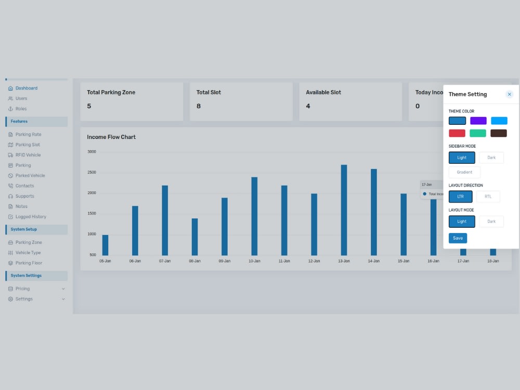
Task: Click the Pricing database icon
Action: (x=10, y=289)
